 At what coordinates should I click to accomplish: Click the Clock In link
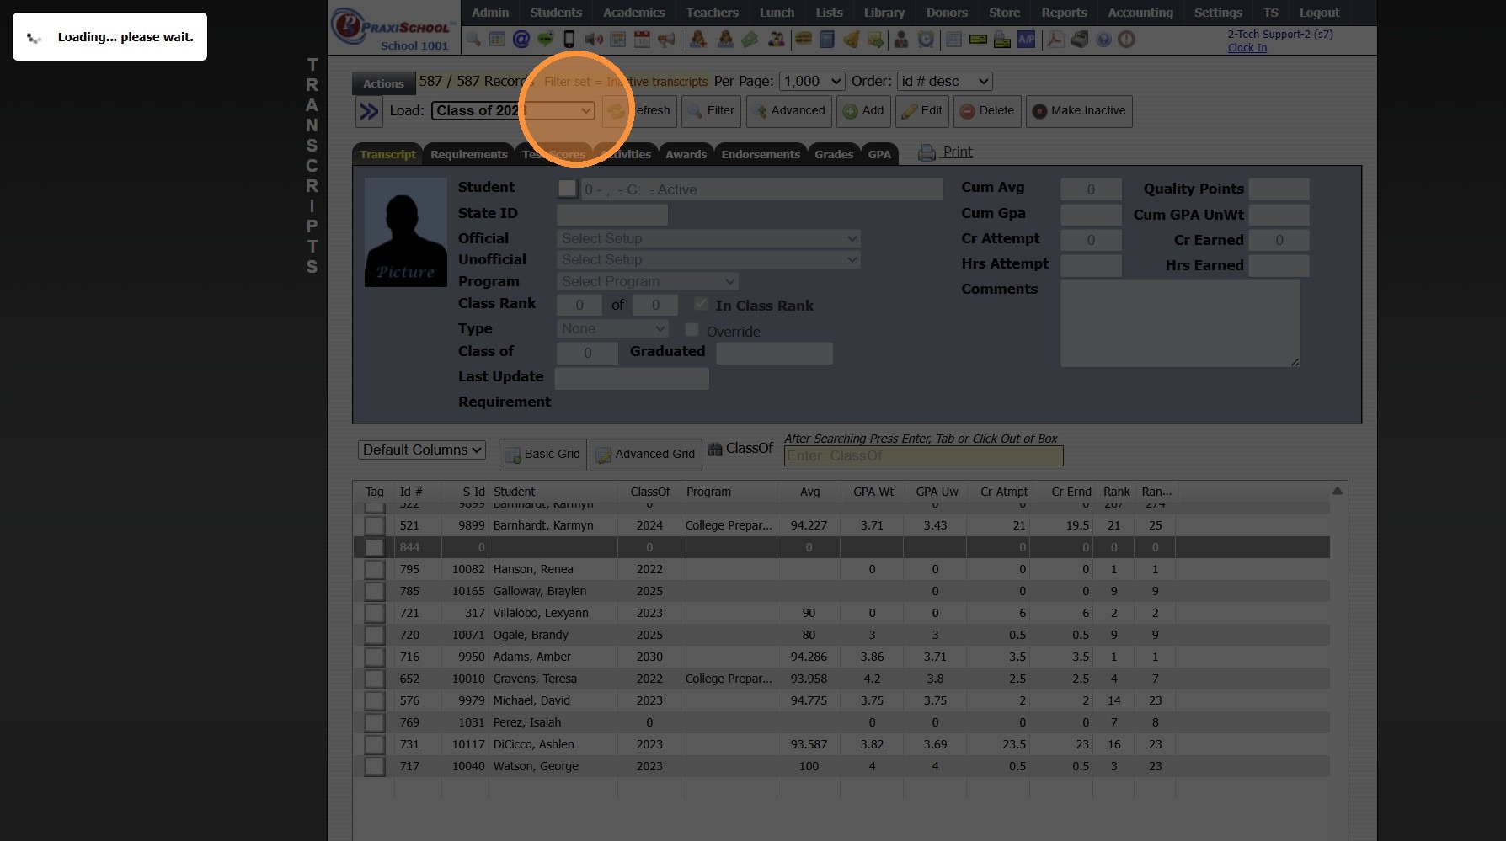(x=1247, y=47)
